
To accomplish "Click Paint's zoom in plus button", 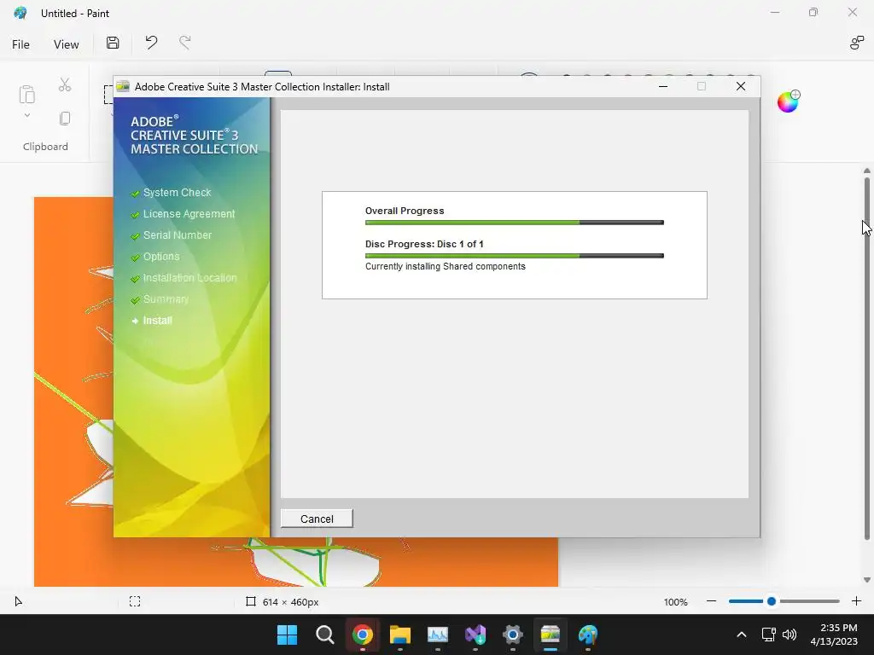I will click(856, 601).
